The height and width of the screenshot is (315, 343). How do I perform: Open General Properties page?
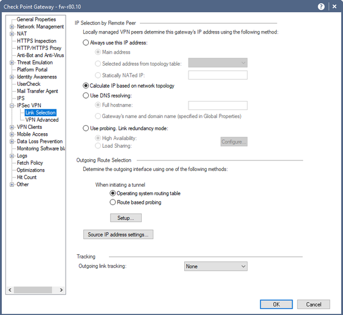click(x=36, y=19)
